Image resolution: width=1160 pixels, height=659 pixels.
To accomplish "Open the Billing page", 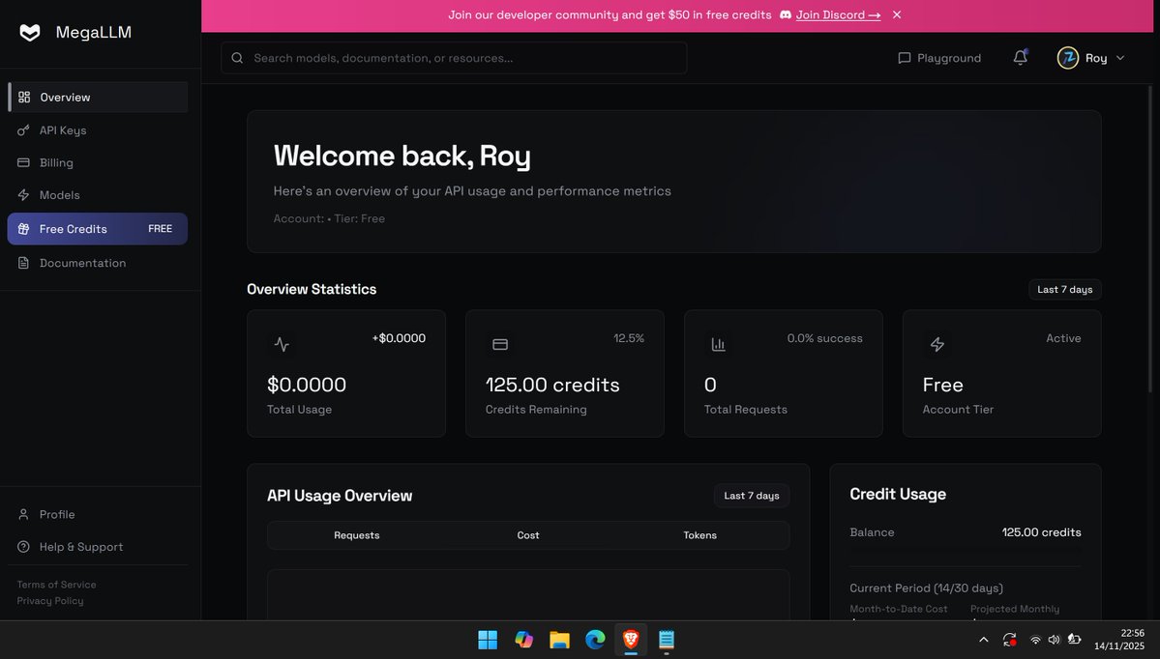I will tap(55, 161).
